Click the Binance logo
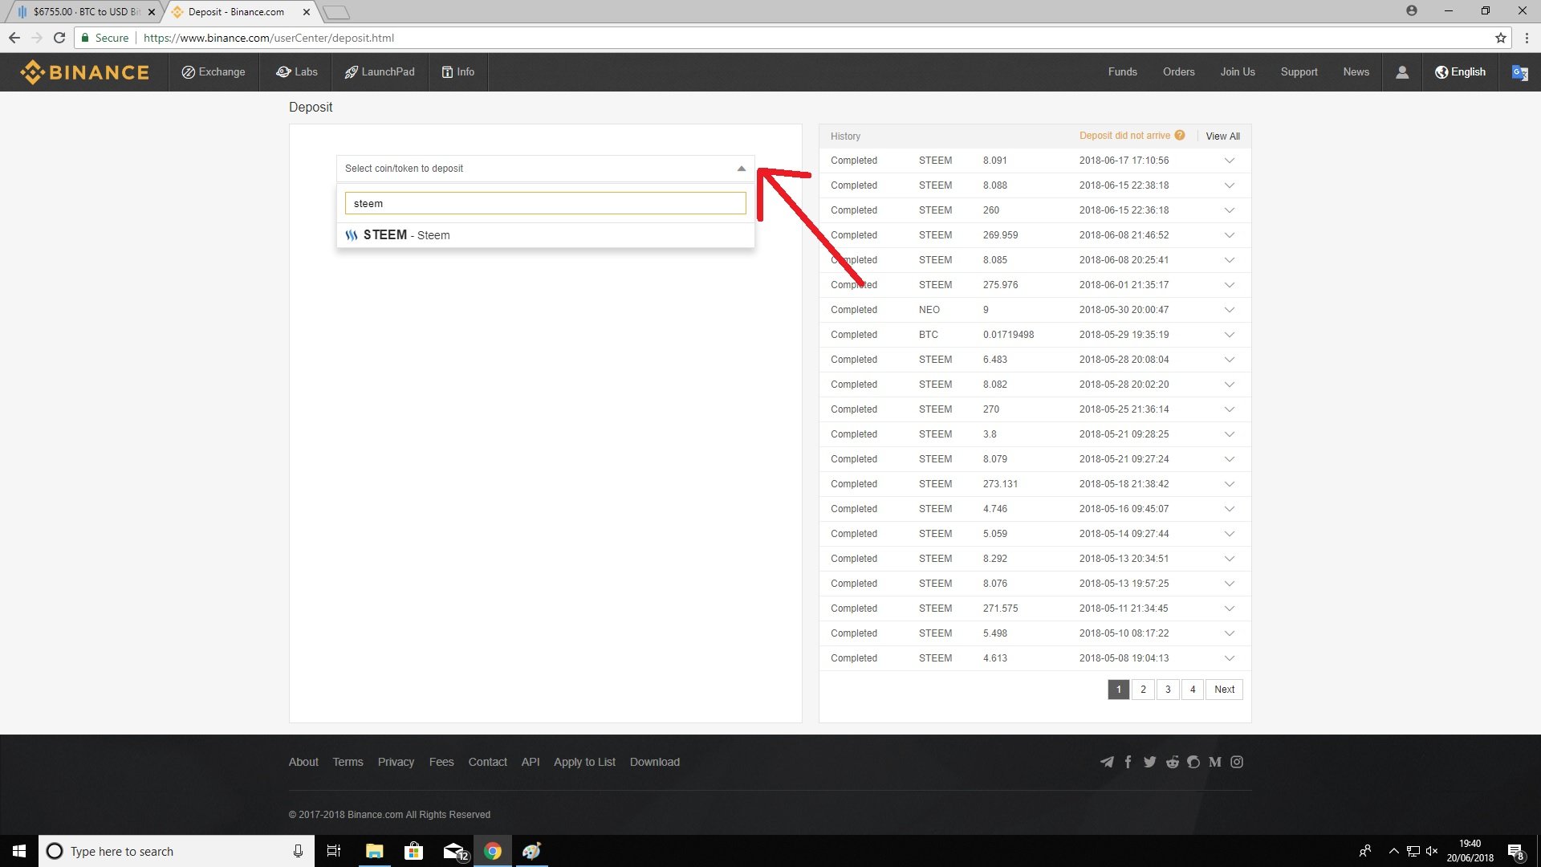1541x867 pixels. (x=85, y=72)
